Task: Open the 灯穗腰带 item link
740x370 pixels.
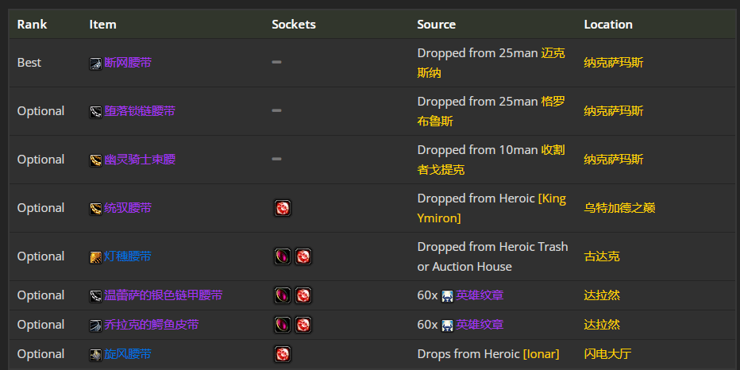Action: [x=128, y=256]
